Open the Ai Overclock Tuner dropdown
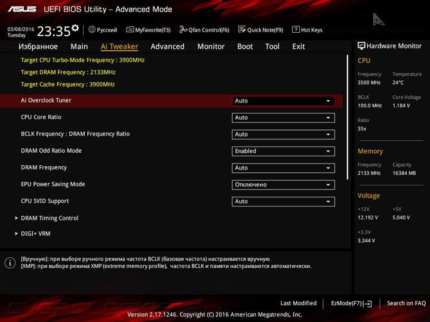The height and width of the screenshot is (322, 430). tap(283, 101)
